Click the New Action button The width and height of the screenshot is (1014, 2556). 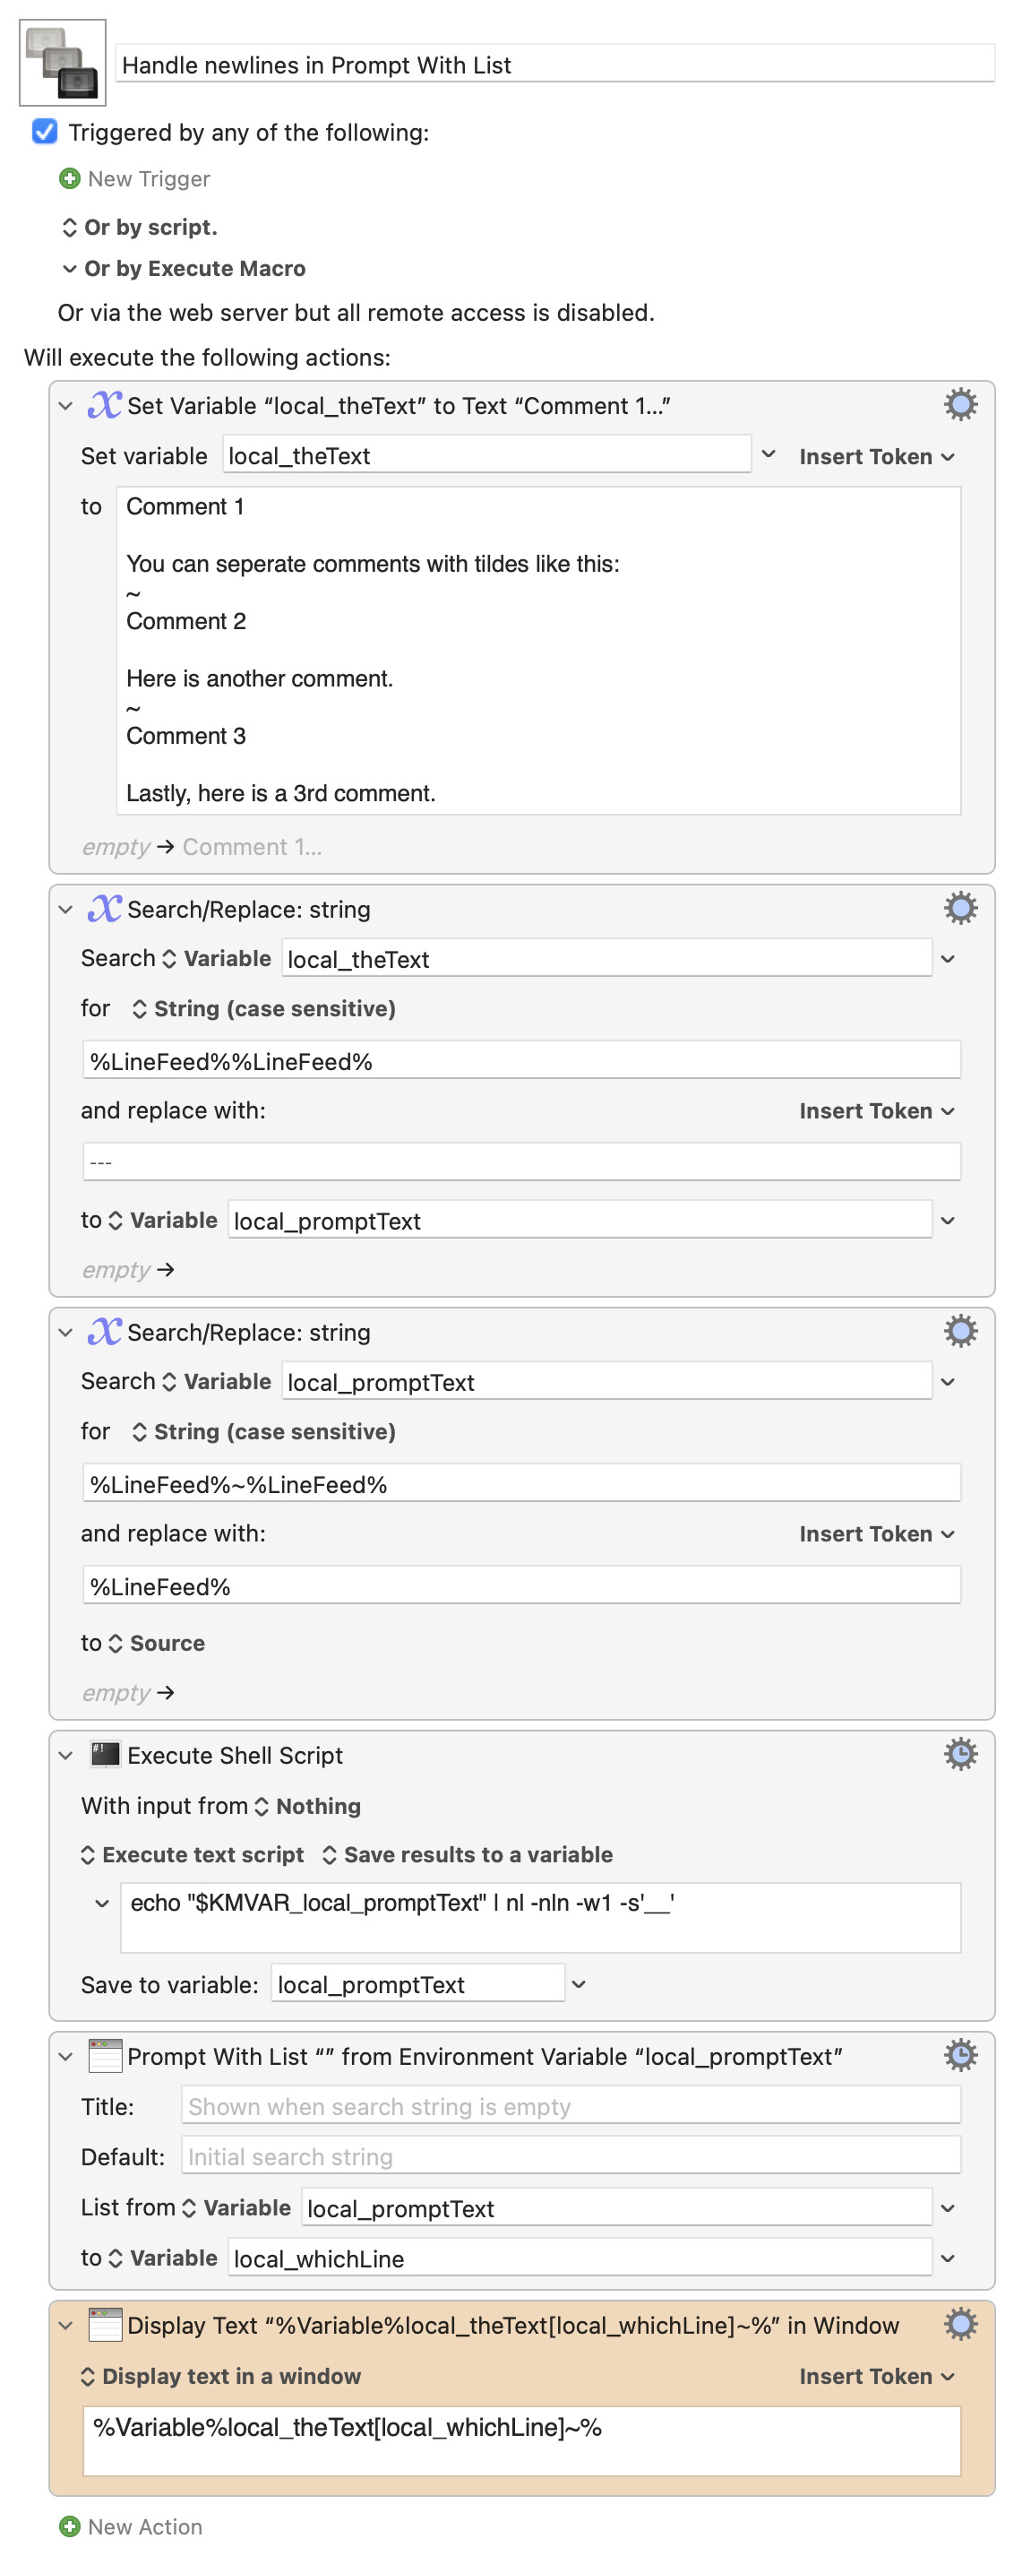click(x=131, y=2526)
